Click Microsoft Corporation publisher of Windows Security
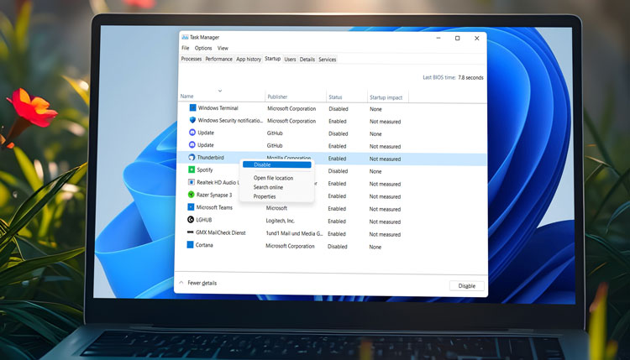The image size is (630, 360). [x=291, y=121]
